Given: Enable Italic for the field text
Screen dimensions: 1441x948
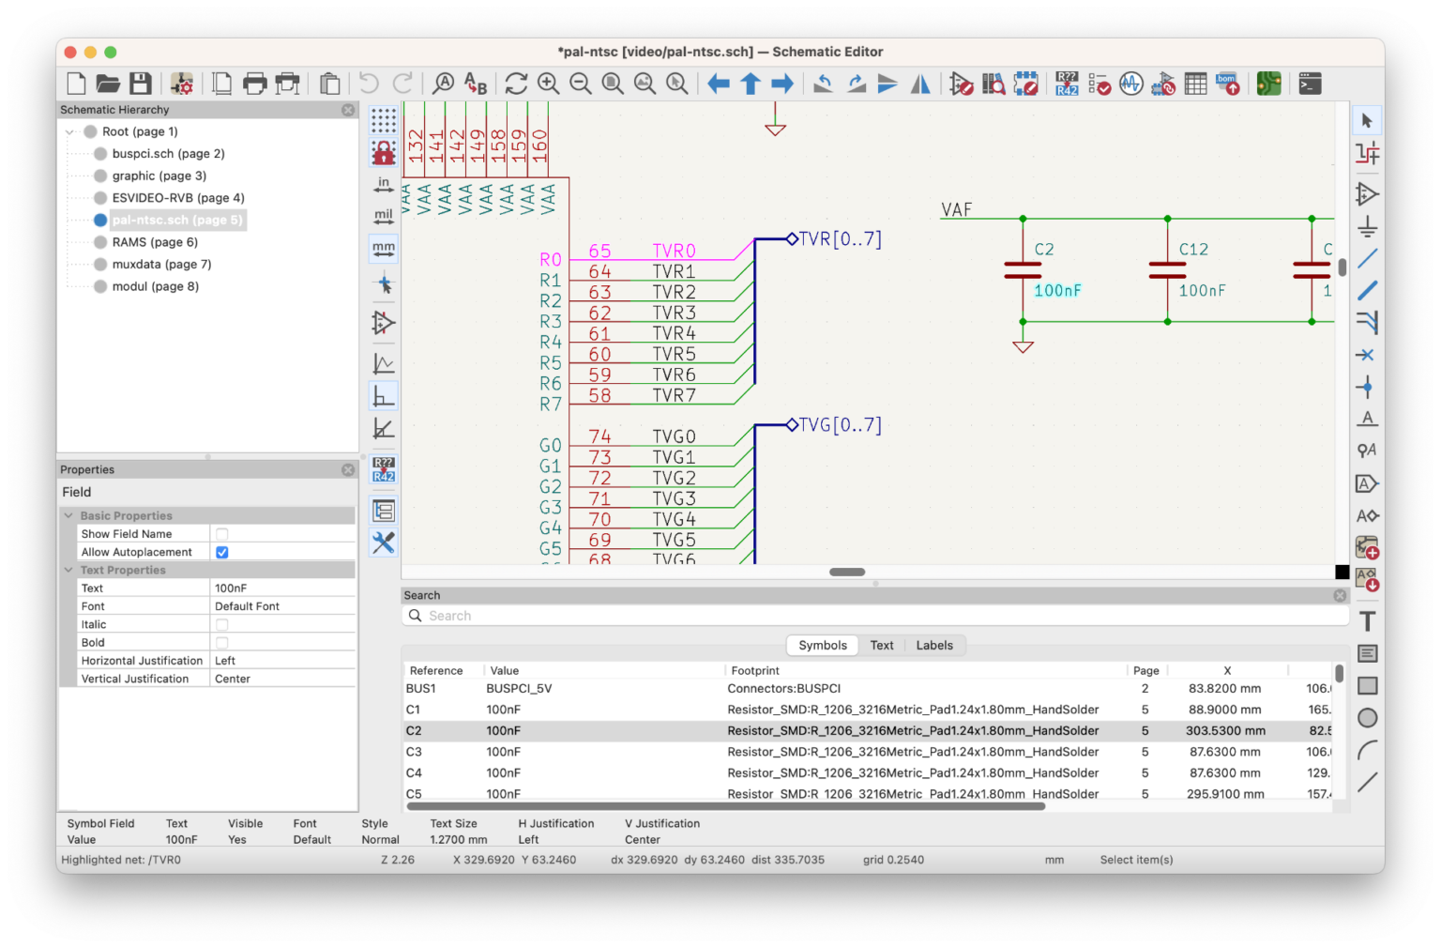Looking at the screenshot, I should pyautogui.click(x=221, y=623).
